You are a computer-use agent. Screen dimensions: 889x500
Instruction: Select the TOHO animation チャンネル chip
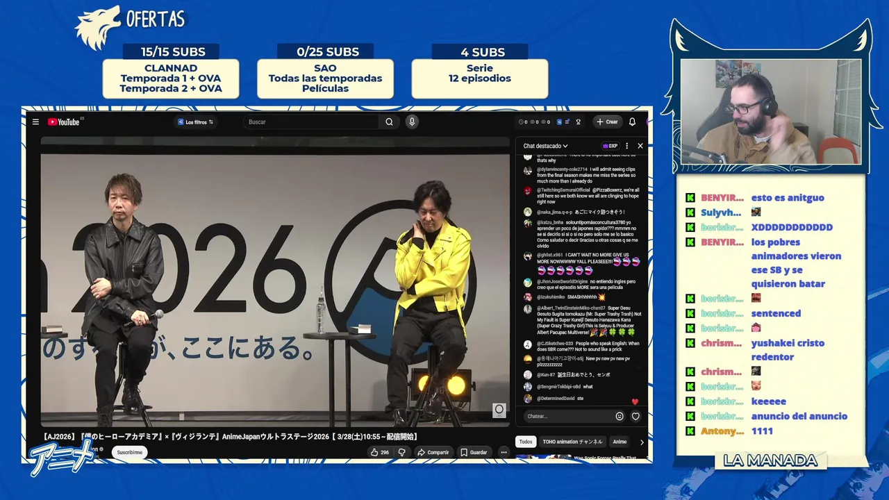tap(572, 442)
